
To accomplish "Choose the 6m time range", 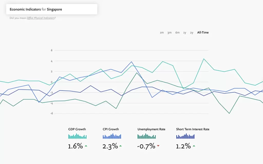I will click(177, 33).
